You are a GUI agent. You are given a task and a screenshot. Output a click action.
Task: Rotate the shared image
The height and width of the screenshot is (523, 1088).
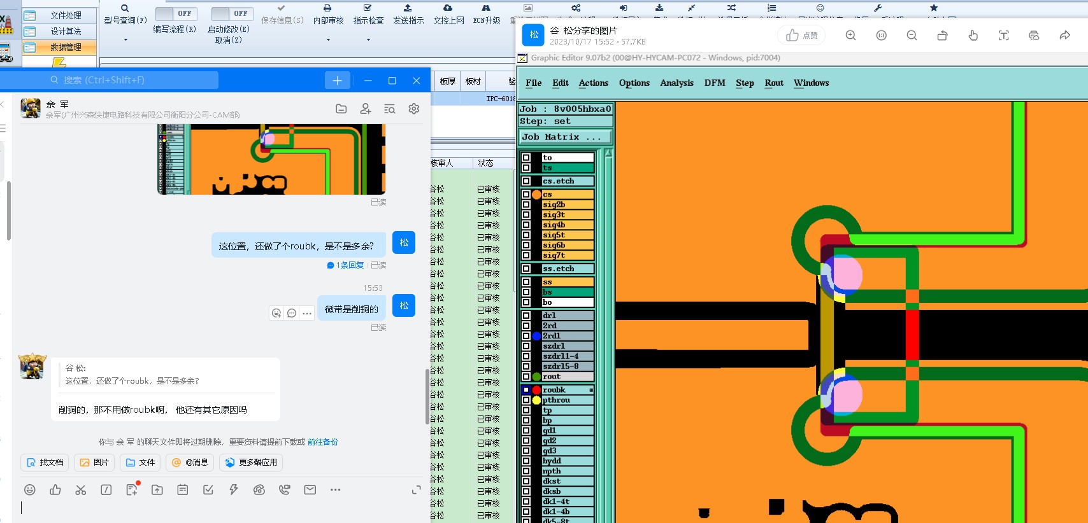942,36
